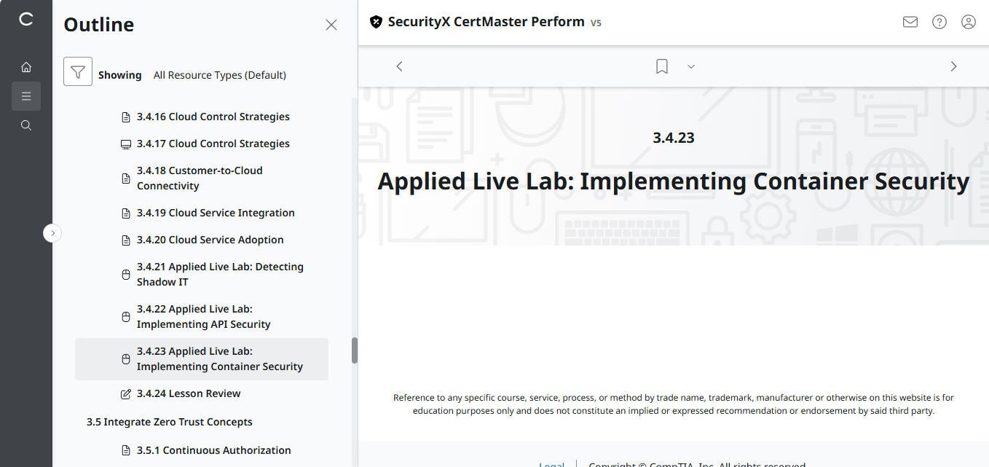Open the messages envelope icon

pyautogui.click(x=910, y=22)
